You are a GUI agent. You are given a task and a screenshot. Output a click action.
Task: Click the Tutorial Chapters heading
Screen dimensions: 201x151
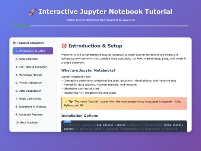tap(31, 43)
